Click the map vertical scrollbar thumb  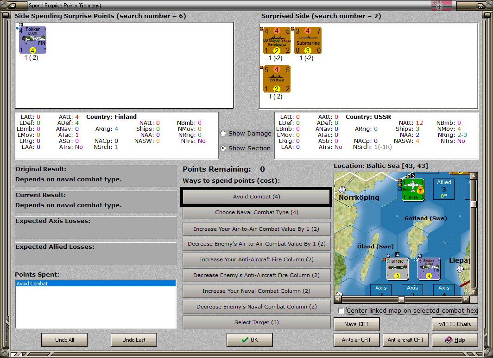[x=474, y=204]
